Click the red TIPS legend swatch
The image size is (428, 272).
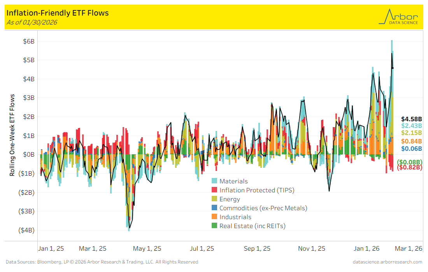pos(214,190)
